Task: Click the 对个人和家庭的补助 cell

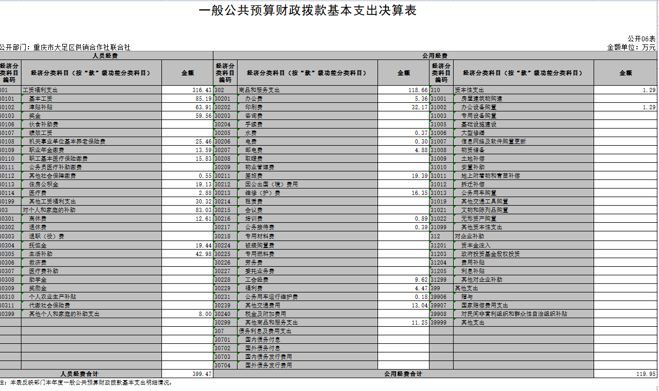Action: click(x=91, y=210)
